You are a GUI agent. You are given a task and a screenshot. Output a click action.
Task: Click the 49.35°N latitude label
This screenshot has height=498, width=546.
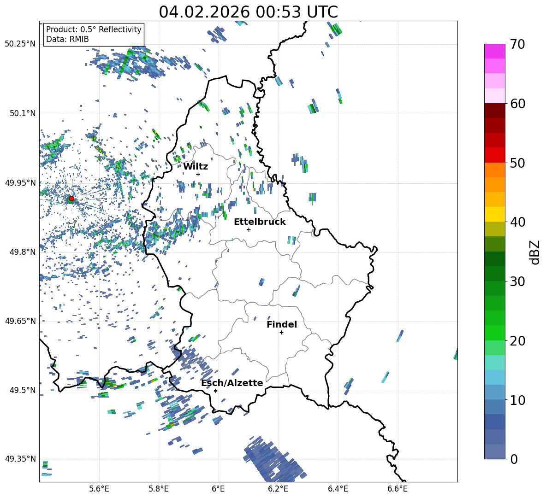click(20, 459)
